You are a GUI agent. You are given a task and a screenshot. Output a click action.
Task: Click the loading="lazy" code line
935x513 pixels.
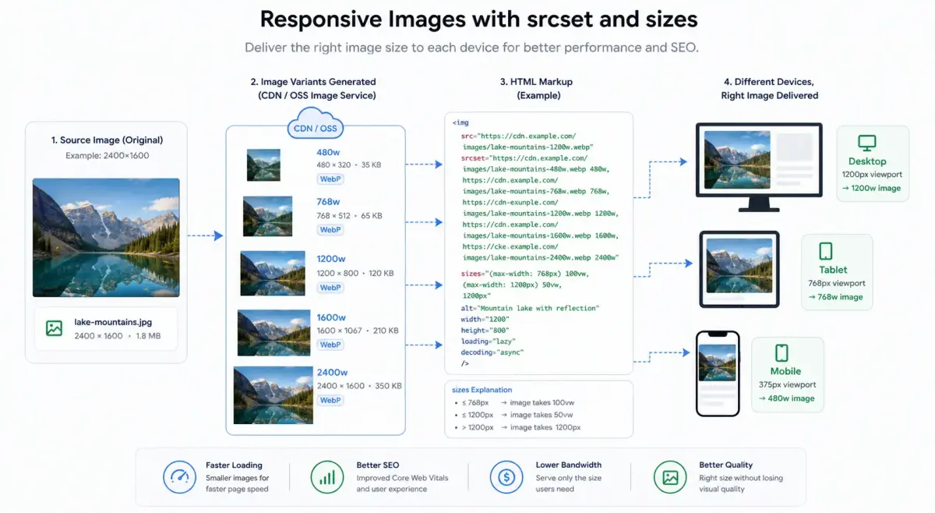pyautogui.click(x=488, y=341)
